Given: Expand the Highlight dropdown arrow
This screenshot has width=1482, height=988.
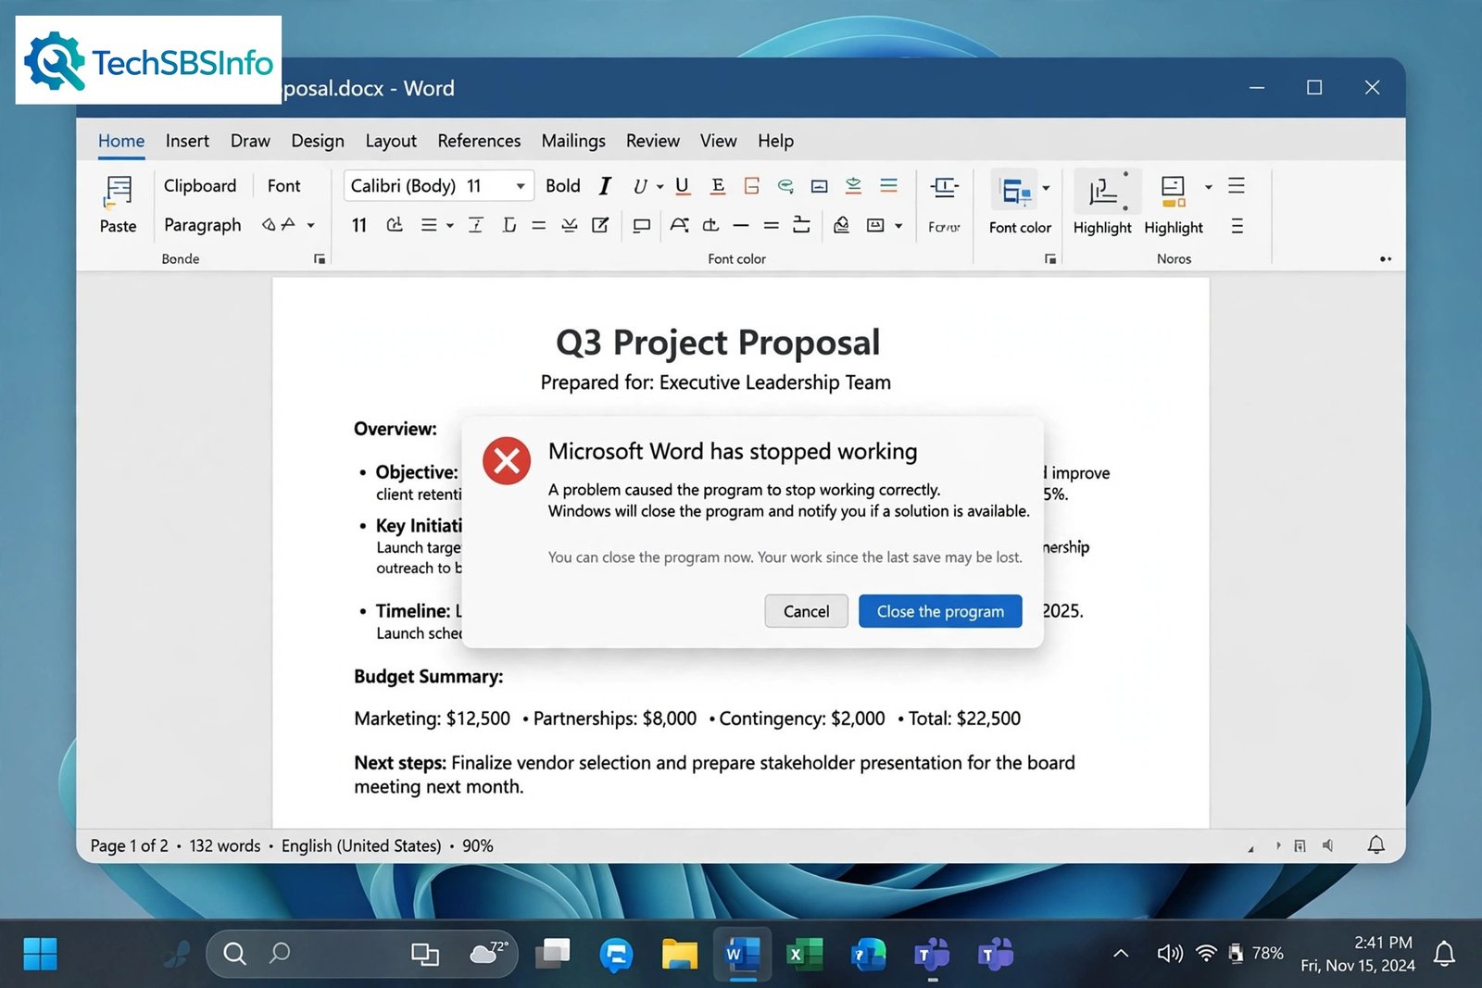Looking at the screenshot, I should tap(1208, 187).
